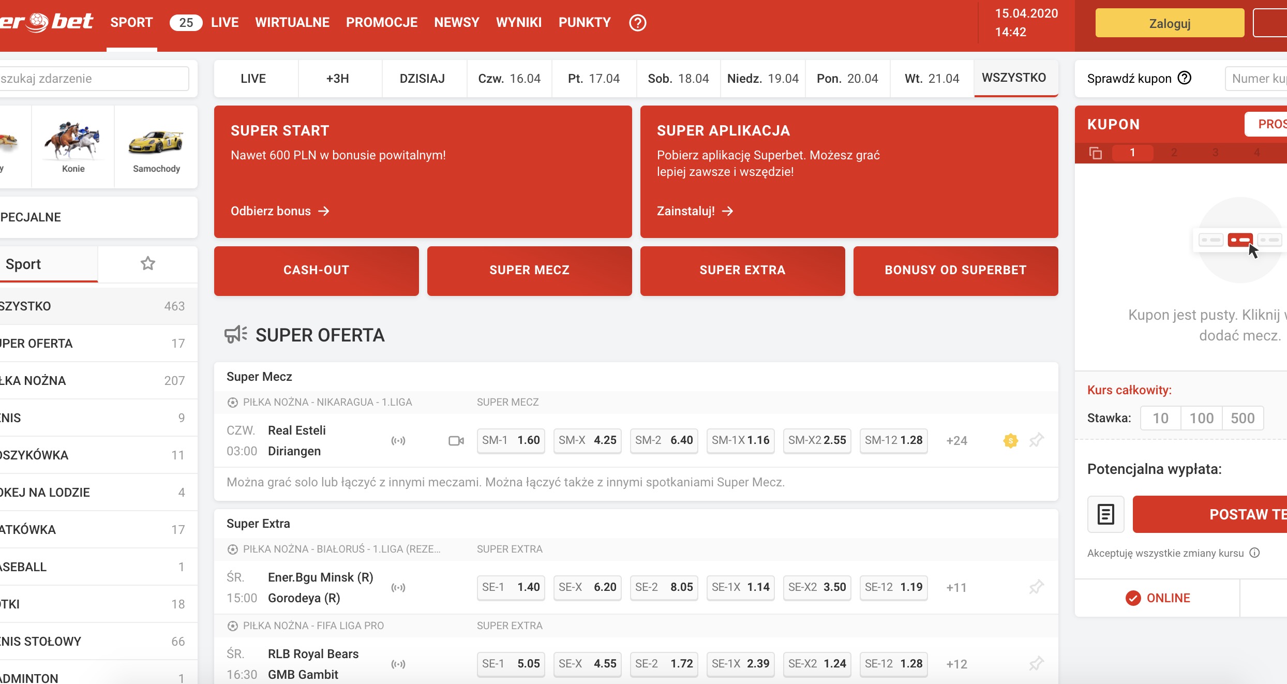Click the gold bonus badge on Real Esteli row
Image resolution: width=1287 pixels, height=684 pixels.
coord(1010,441)
